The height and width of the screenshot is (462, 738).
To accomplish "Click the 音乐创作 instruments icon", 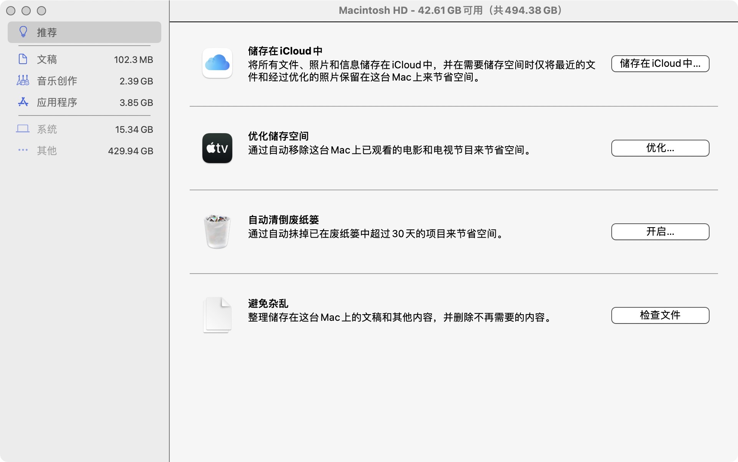I will [x=23, y=81].
